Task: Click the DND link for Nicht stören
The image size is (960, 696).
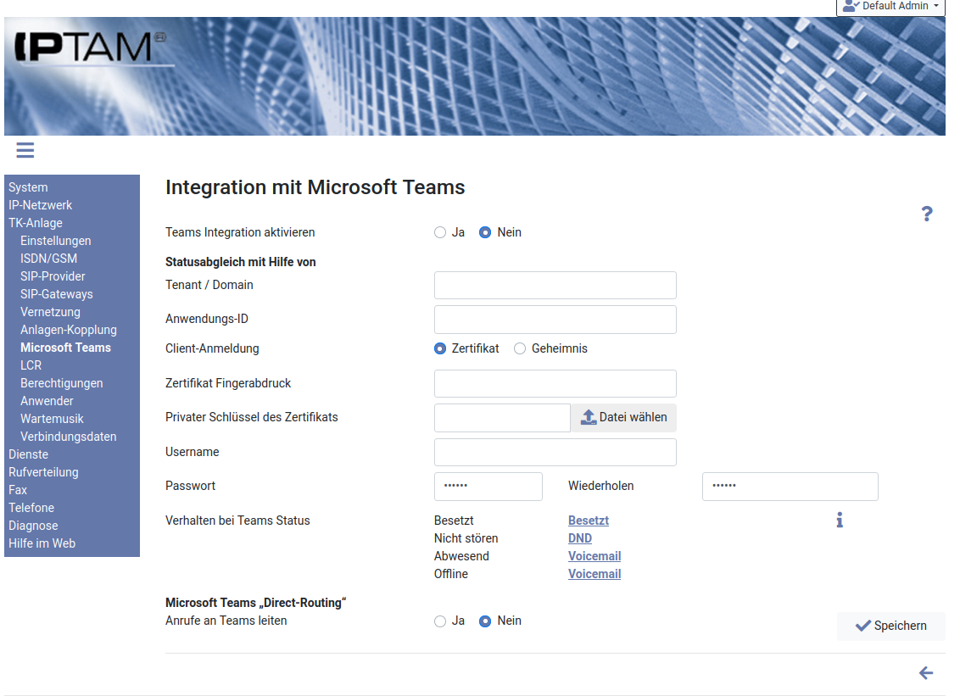Action: (x=580, y=538)
